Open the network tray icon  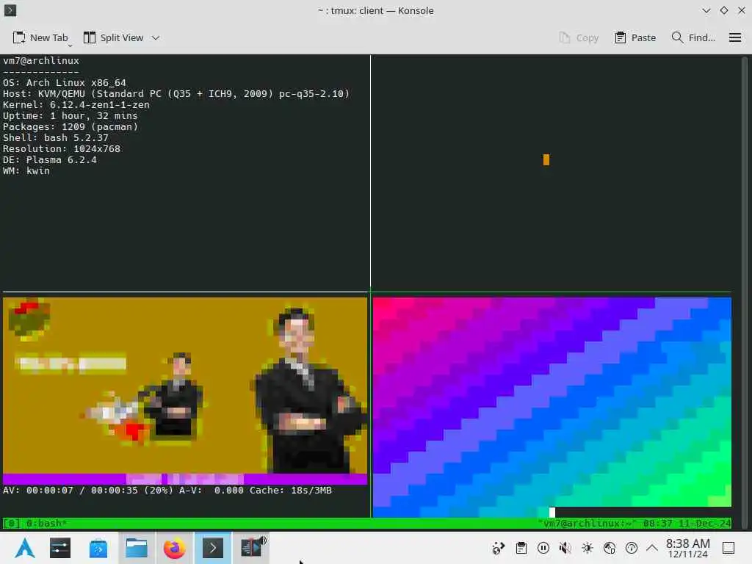coord(610,548)
